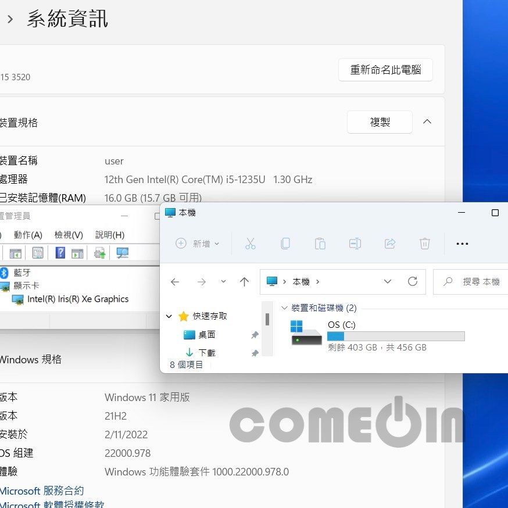Click the Delete trash icon in File Explorer
Viewport: 508px width, 508px height.
tap(424, 244)
